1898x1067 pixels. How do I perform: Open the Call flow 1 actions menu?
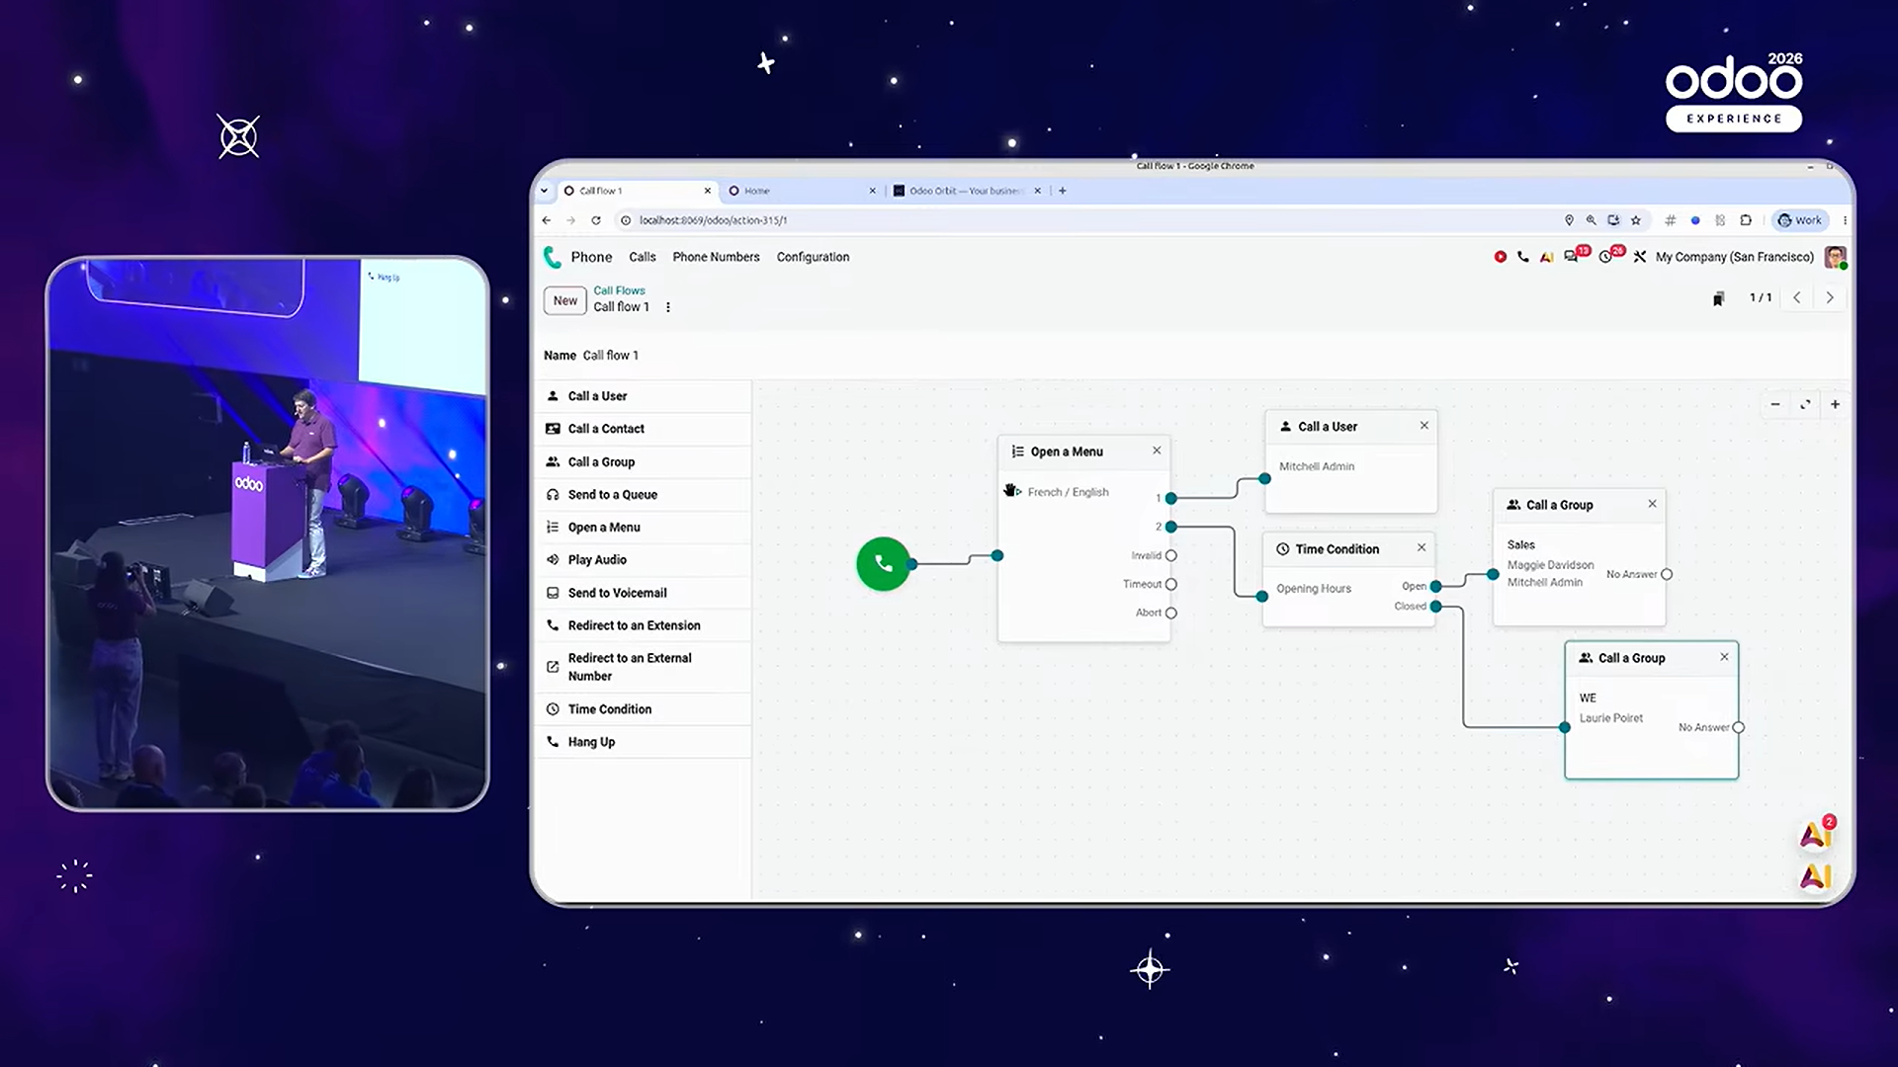pyautogui.click(x=668, y=307)
